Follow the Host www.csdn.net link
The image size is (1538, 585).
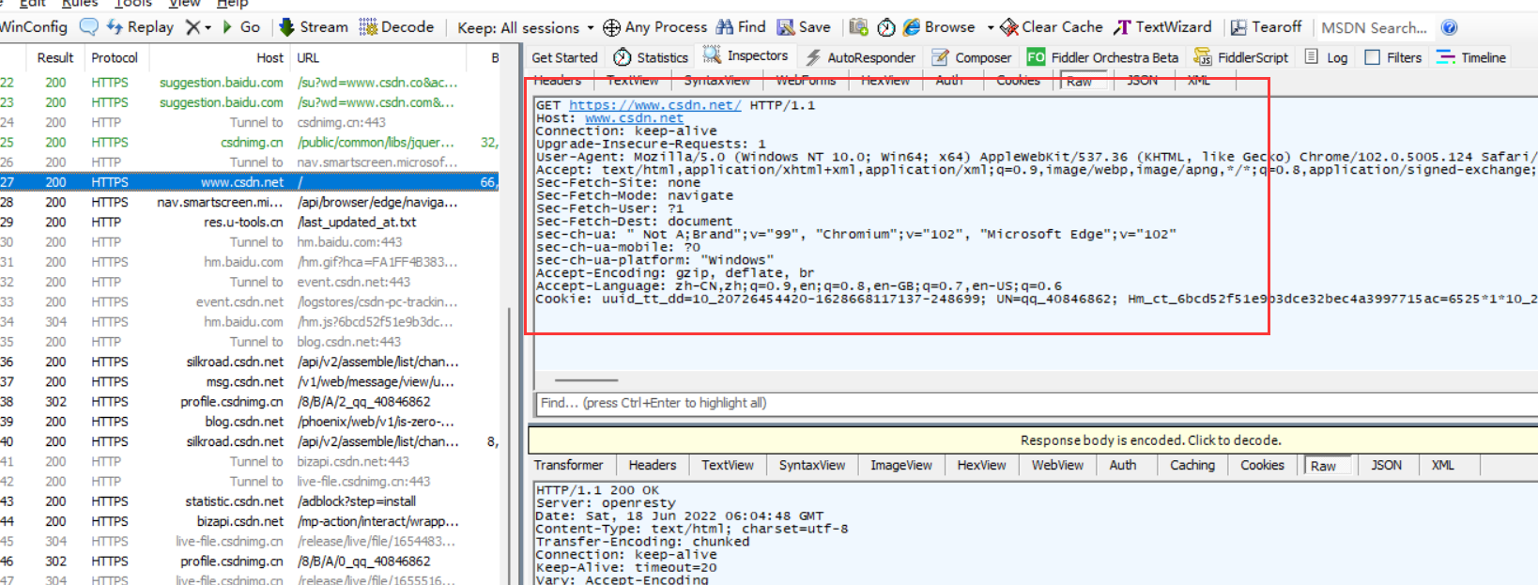click(634, 118)
